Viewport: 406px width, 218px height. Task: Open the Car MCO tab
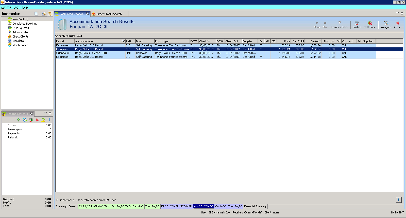tap(221, 207)
